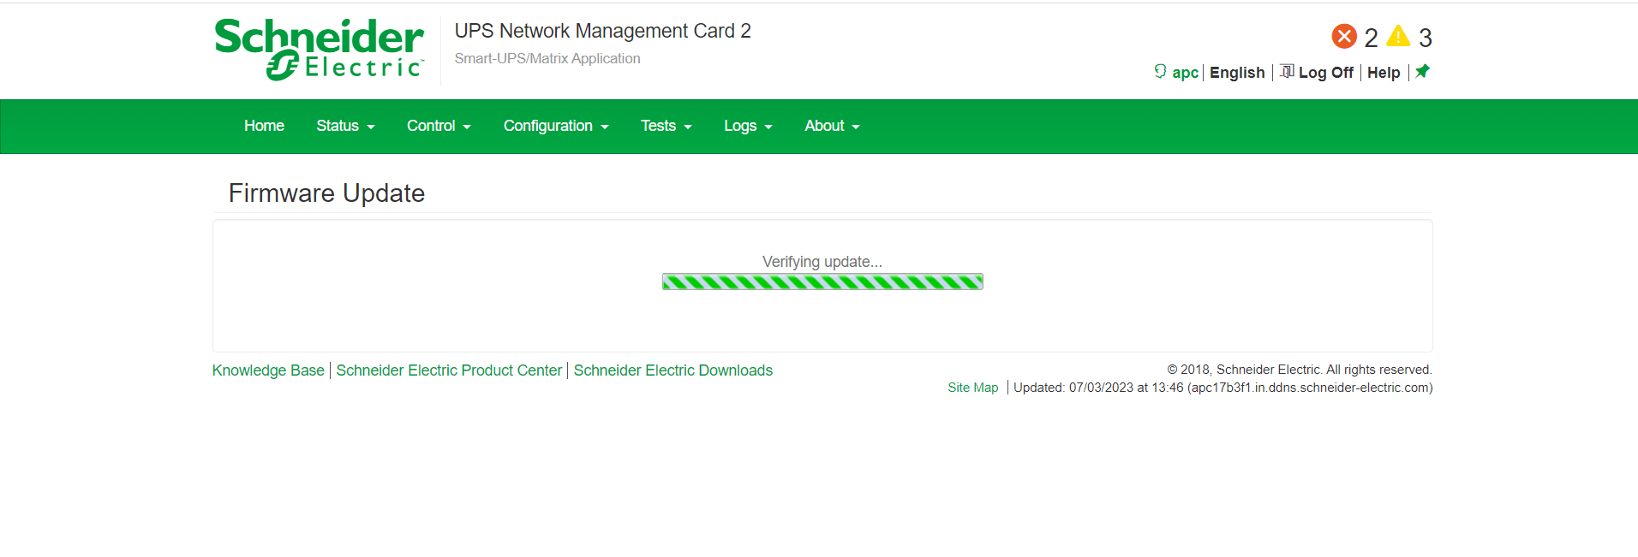This screenshot has width=1638, height=557.
Task: Visit Schneider Electric Product Center link
Action: (x=449, y=370)
